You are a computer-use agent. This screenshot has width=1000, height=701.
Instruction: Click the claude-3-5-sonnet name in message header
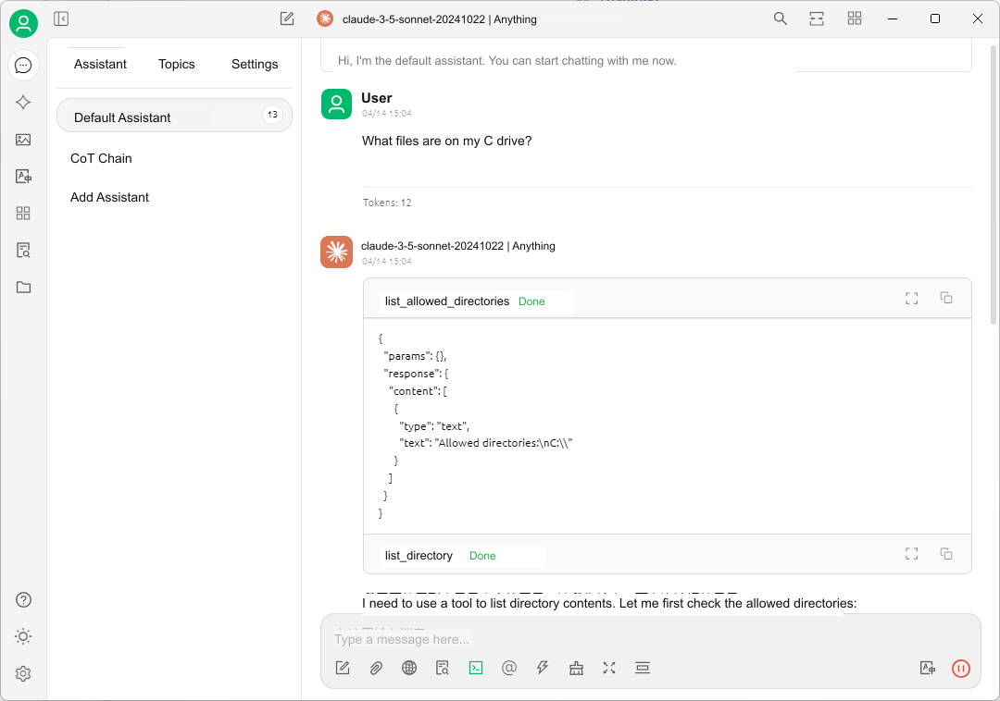coord(458,246)
